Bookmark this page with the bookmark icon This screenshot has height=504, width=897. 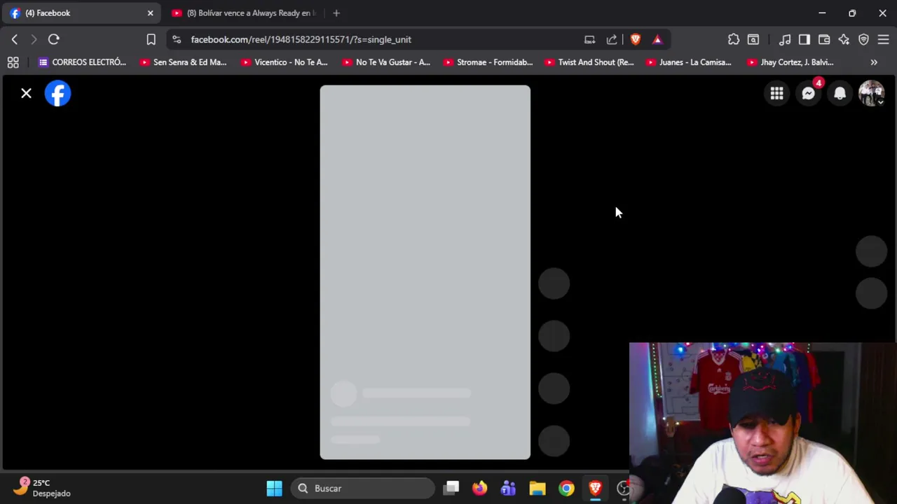[151, 39]
